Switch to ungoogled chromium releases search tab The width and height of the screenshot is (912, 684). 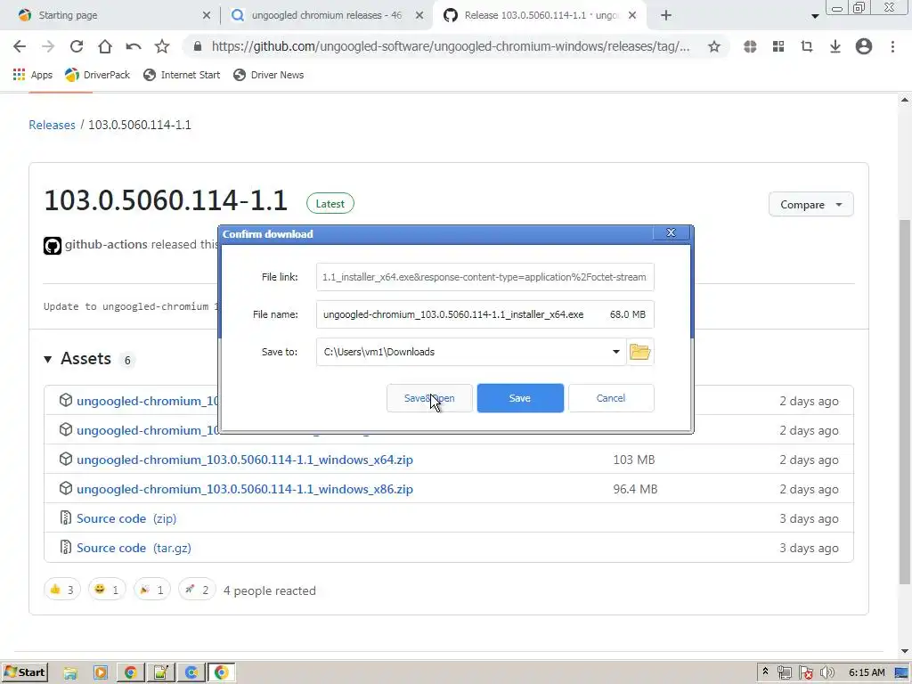tap(326, 15)
